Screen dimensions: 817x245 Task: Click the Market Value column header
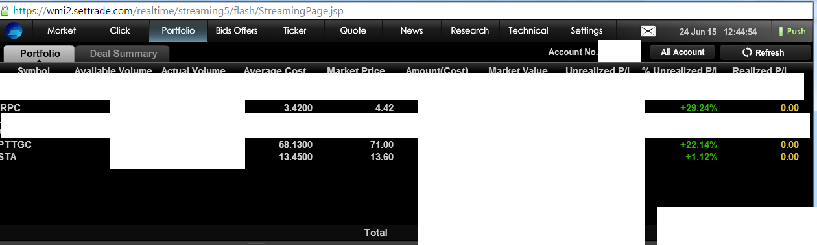[518, 70]
